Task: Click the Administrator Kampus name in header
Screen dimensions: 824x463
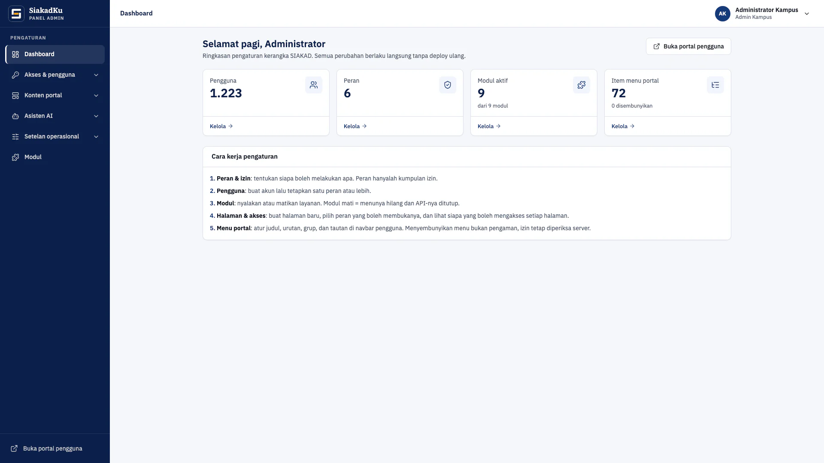Action: pos(766,10)
